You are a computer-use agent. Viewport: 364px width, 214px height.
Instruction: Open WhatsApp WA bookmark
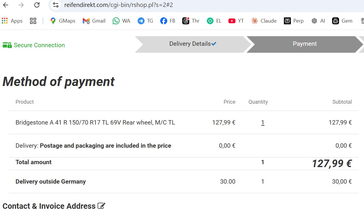click(x=121, y=21)
